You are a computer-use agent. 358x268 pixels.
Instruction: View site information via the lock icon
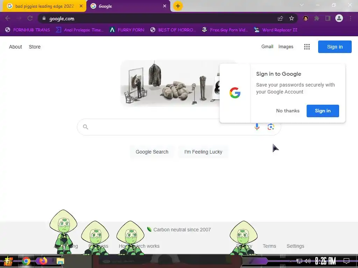click(x=44, y=18)
